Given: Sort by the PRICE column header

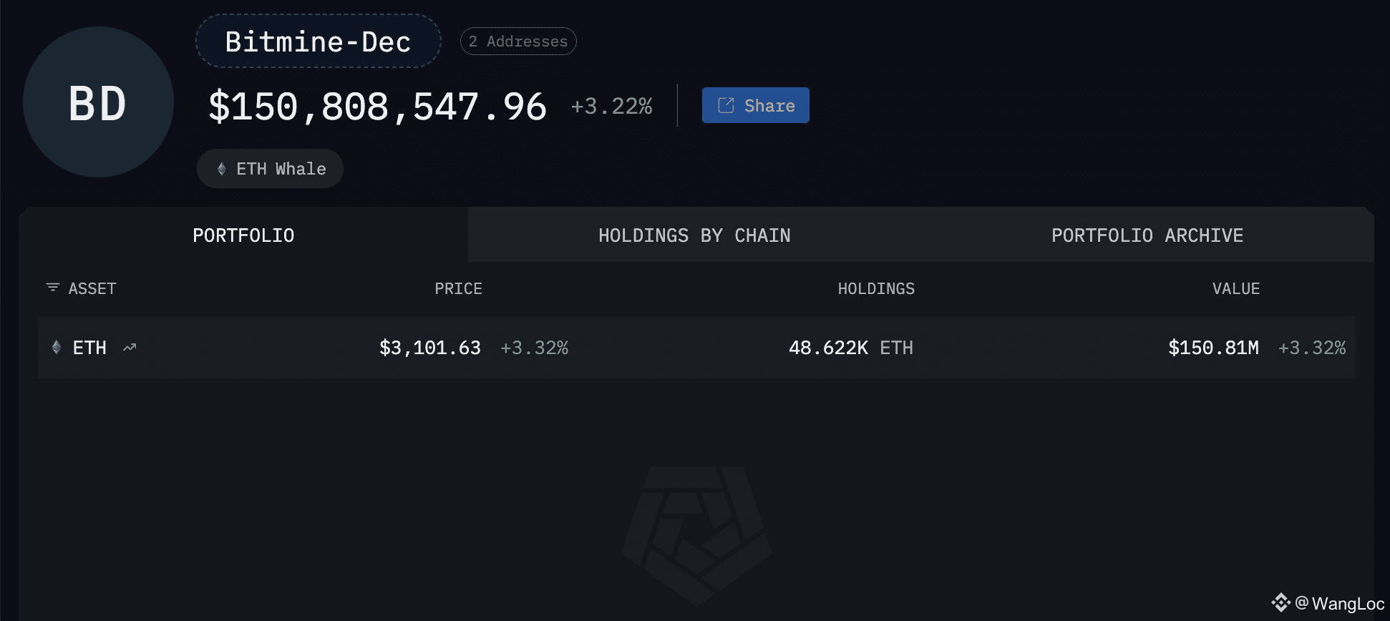Looking at the screenshot, I should tap(458, 288).
